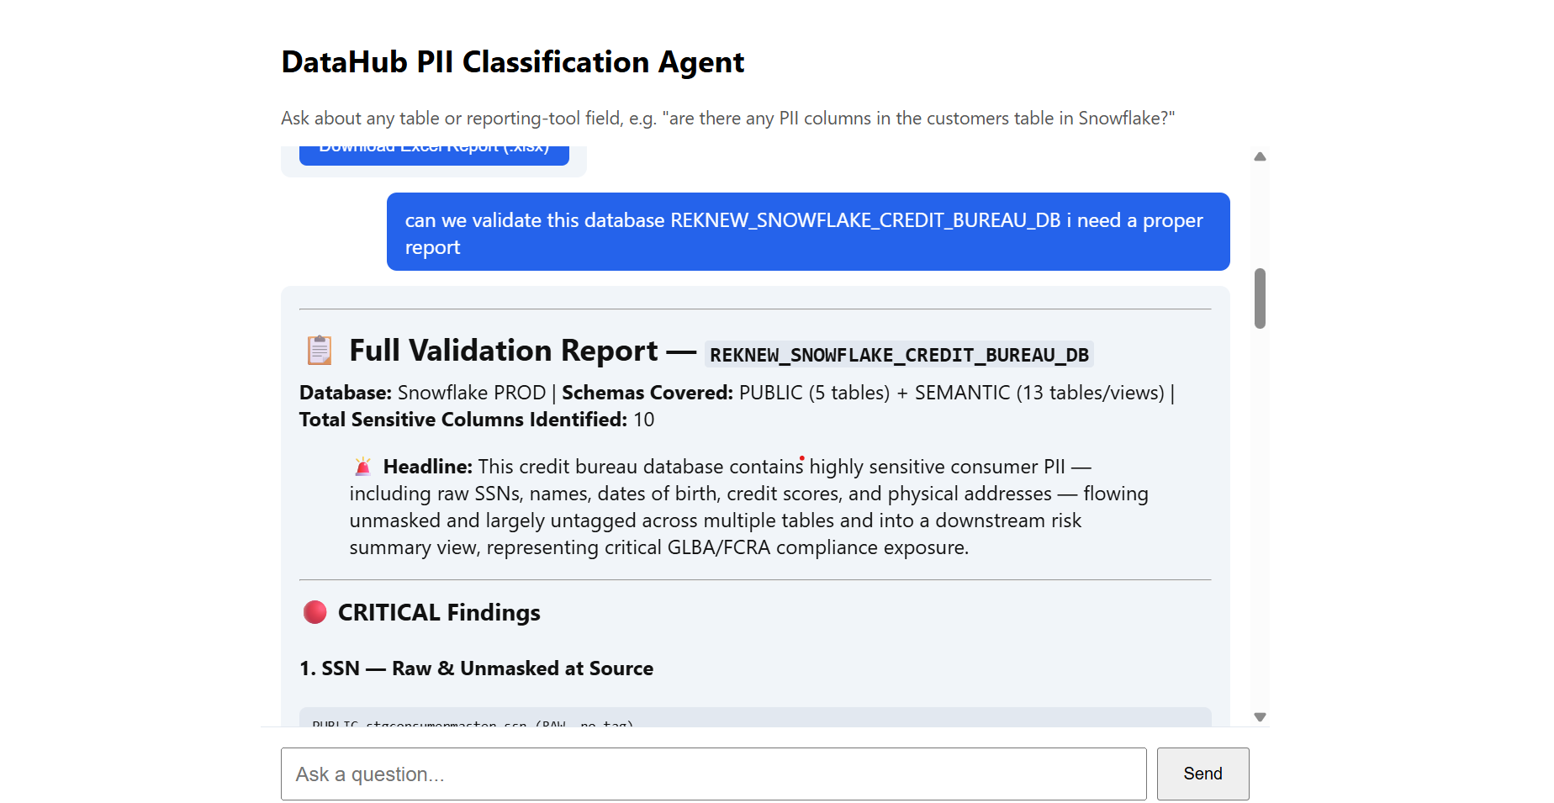Click the 'Schemas Covered:' label
Viewport: 1554px width, 803px height.
[647, 393]
